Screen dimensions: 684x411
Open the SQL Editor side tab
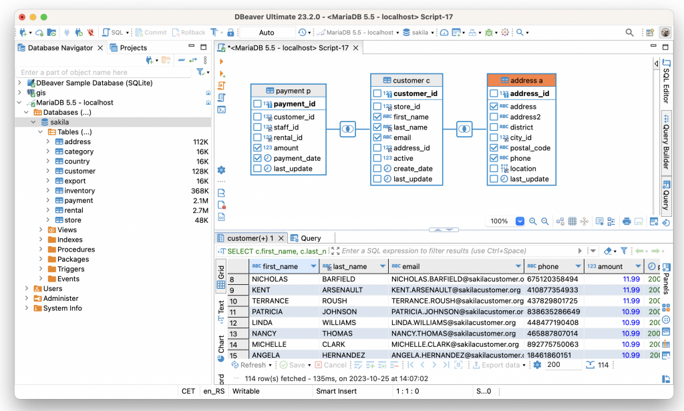click(666, 81)
